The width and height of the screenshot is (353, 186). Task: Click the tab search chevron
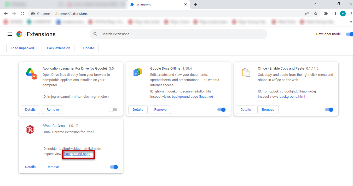(315, 4)
